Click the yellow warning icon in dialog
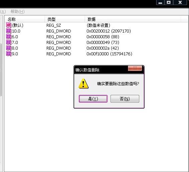 [83, 83]
